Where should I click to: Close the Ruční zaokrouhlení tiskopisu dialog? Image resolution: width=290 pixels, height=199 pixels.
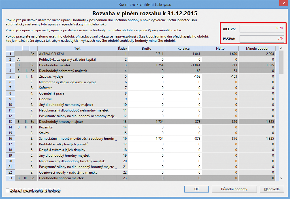tap(283, 4)
